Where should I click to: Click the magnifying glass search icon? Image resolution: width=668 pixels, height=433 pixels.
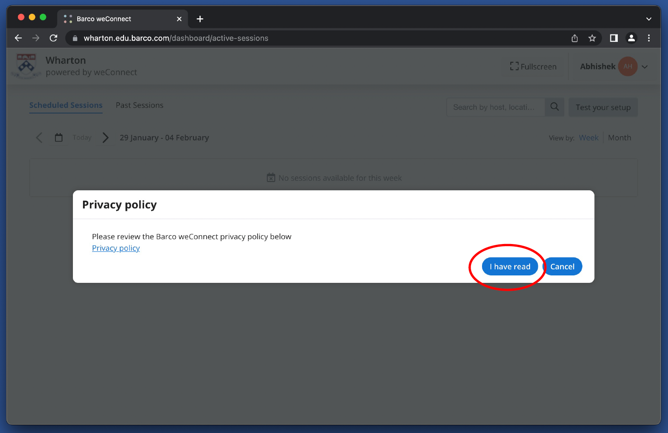pyautogui.click(x=554, y=107)
